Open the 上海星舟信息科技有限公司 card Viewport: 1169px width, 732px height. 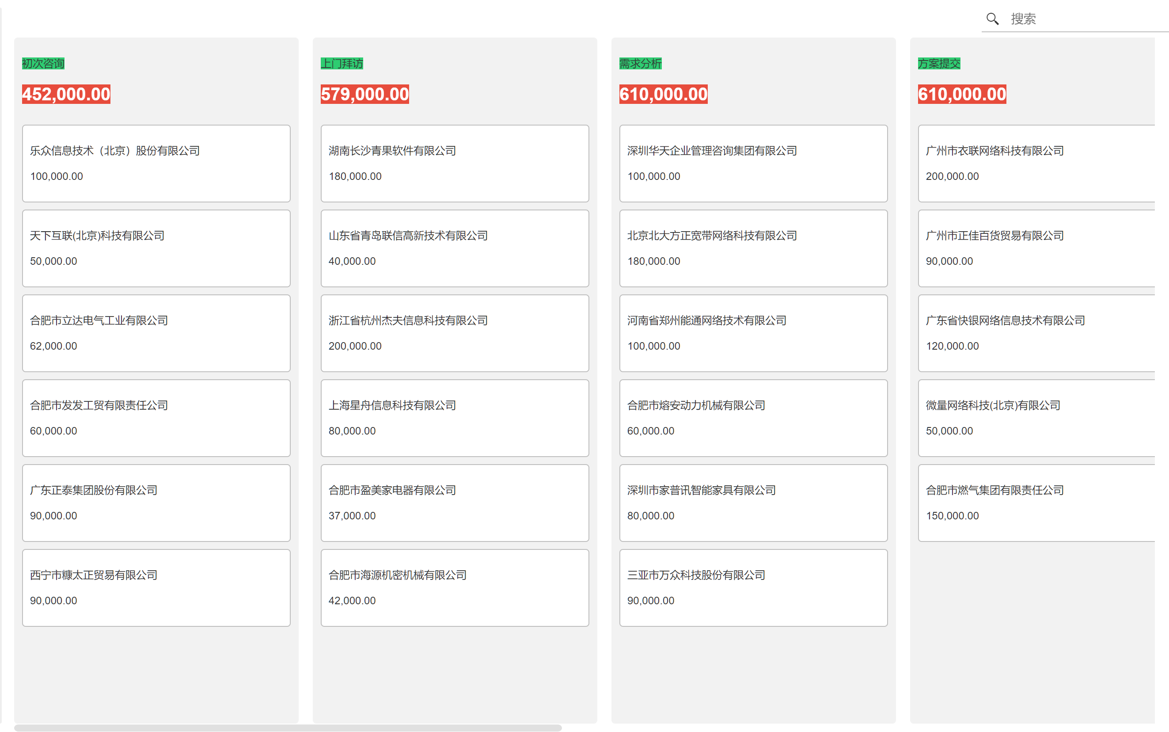455,418
